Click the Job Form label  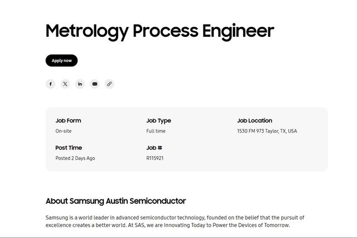[x=68, y=121]
